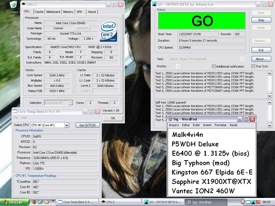Open the Priority dropdown in ORTHOS
The height and width of the screenshot is (206, 275).
click(x=179, y=66)
